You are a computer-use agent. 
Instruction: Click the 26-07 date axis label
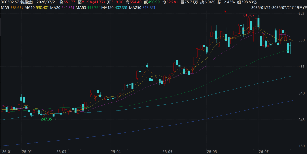pos(264,152)
